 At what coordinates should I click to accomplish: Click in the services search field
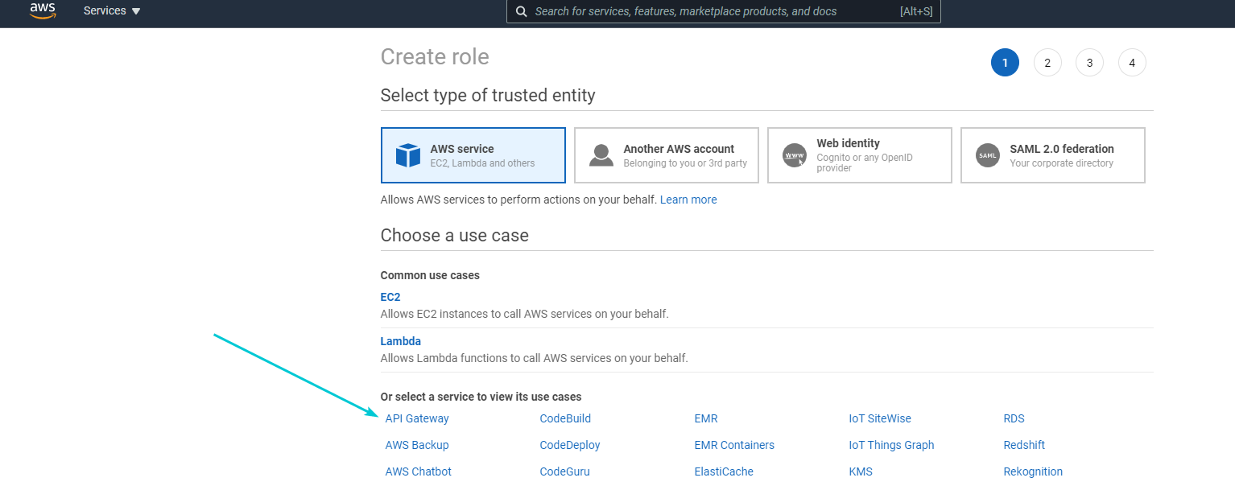708,11
